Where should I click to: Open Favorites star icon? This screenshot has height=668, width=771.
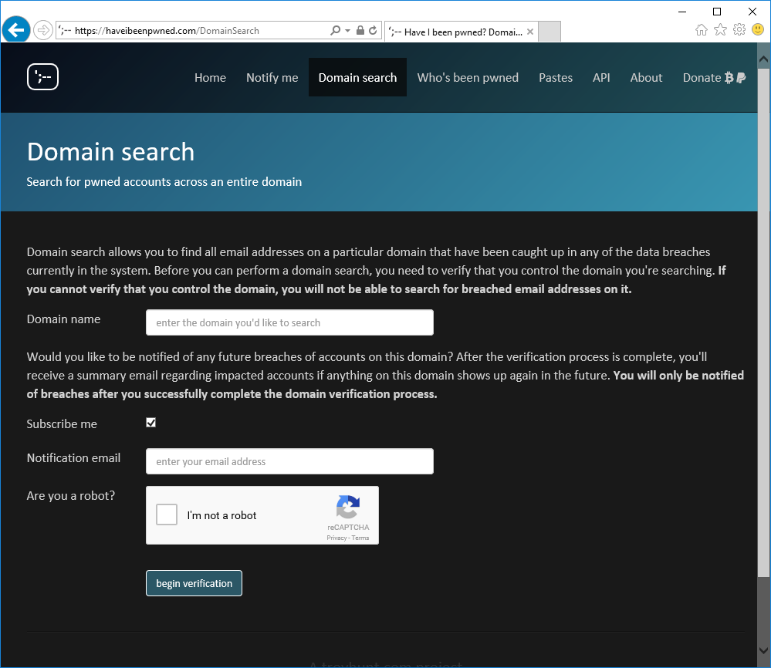point(720,30)
